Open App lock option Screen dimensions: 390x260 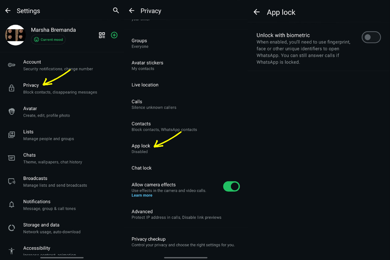tap(186, 149)
